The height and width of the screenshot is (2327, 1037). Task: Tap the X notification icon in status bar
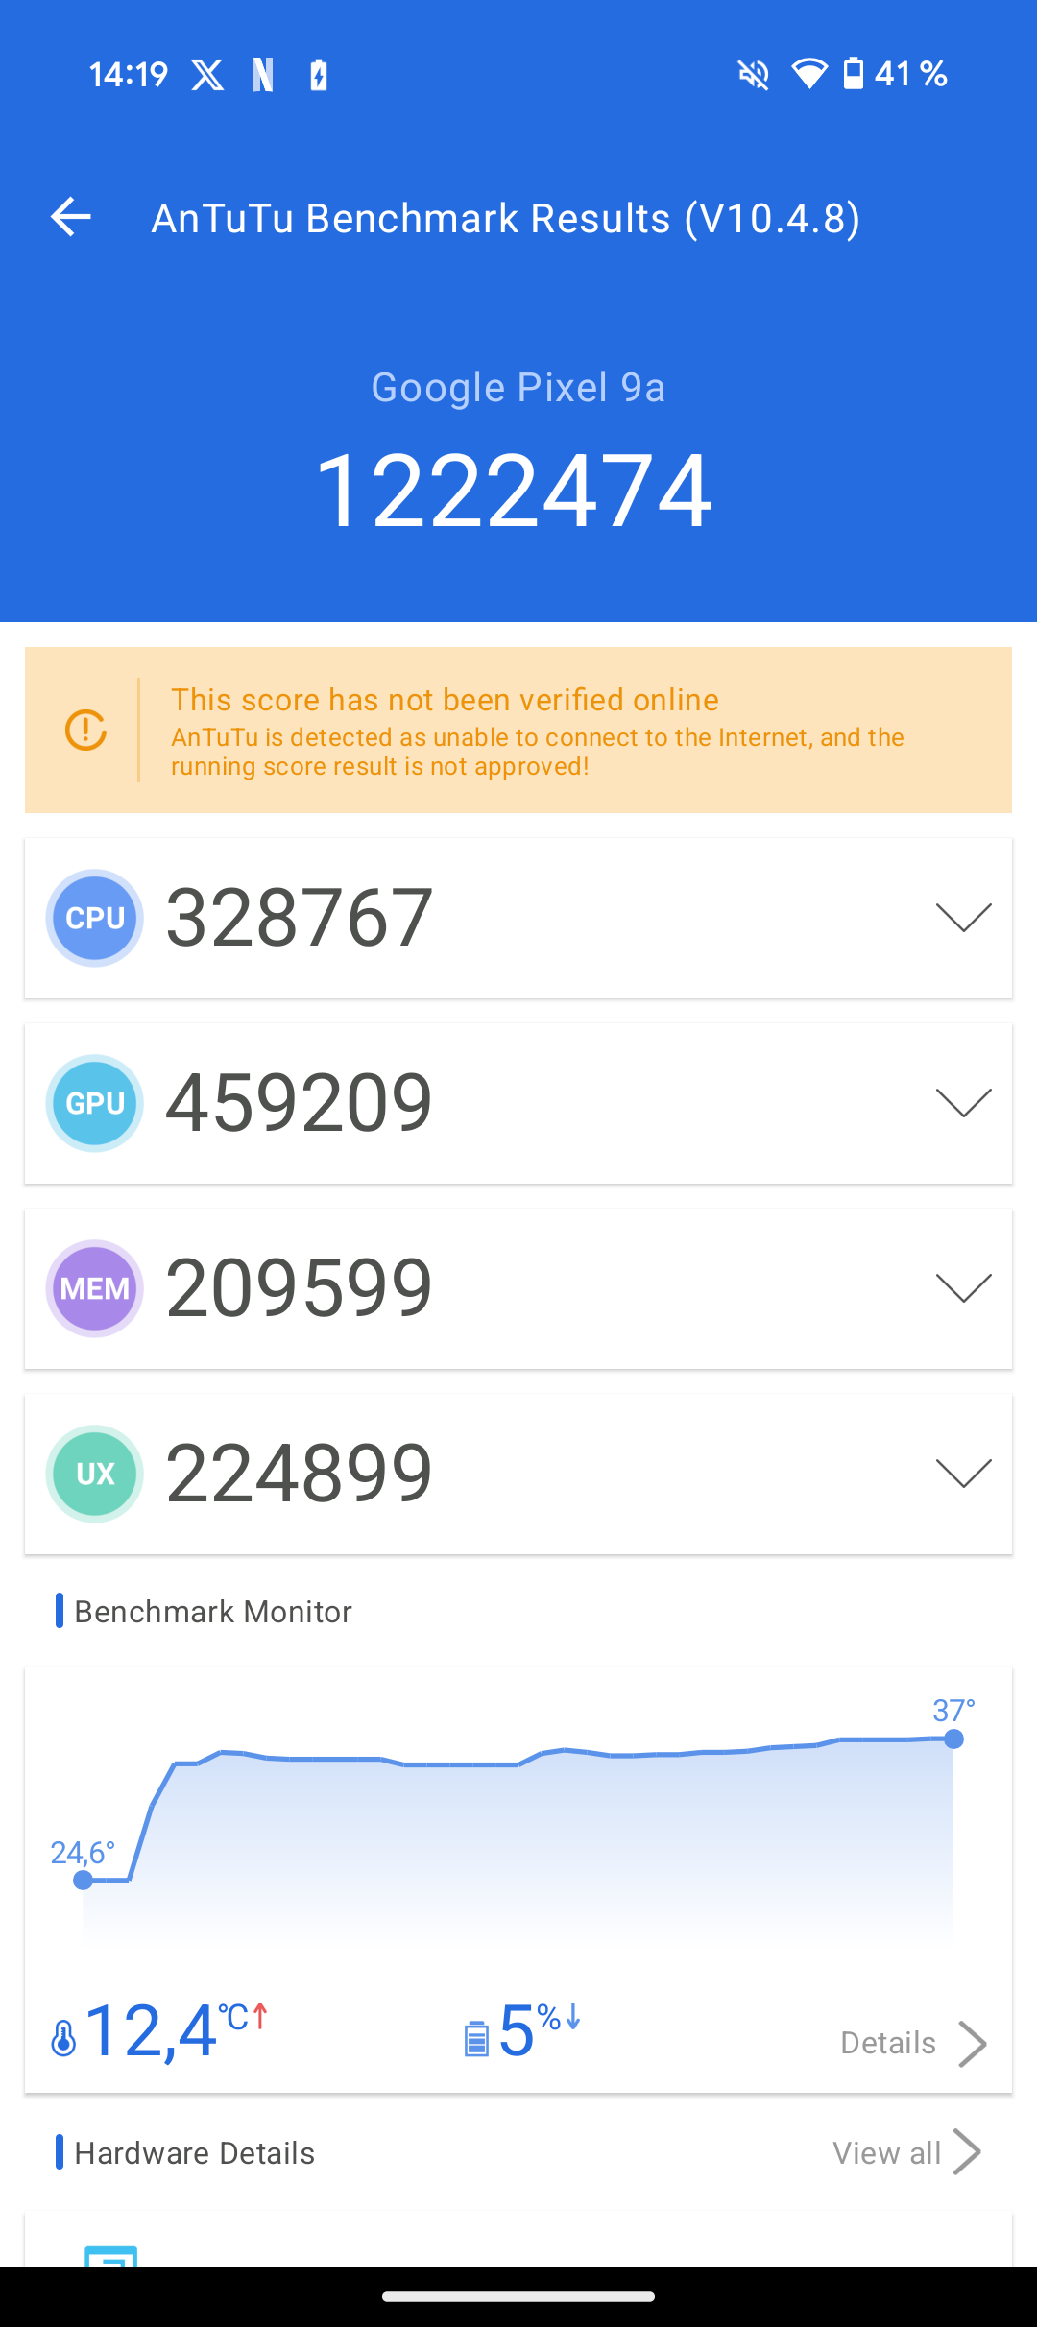207,75
